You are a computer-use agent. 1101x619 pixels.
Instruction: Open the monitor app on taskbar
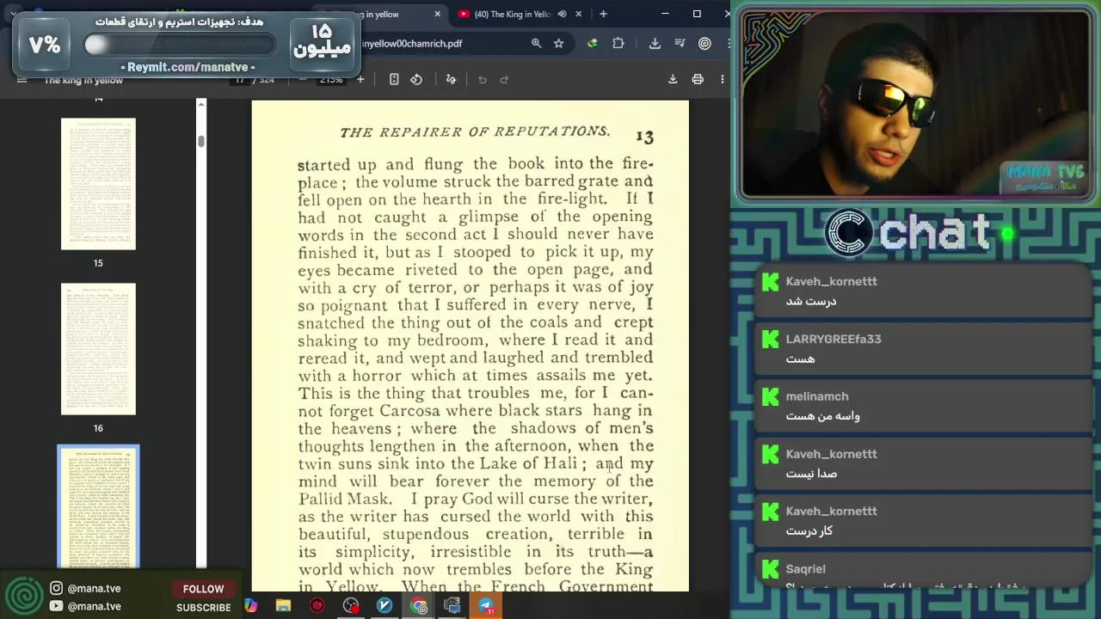(452, 605)
